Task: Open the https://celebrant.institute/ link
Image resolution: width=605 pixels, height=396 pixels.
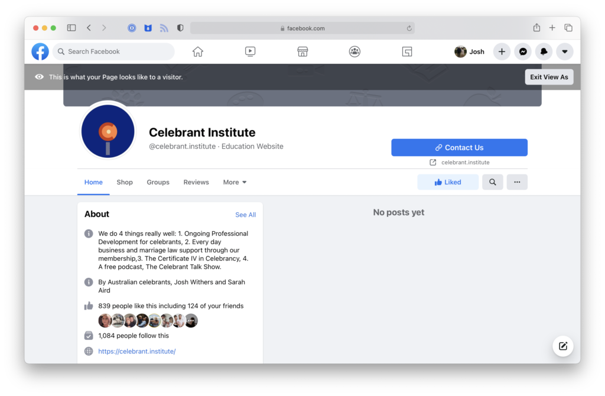Action: tap(137, 351)
